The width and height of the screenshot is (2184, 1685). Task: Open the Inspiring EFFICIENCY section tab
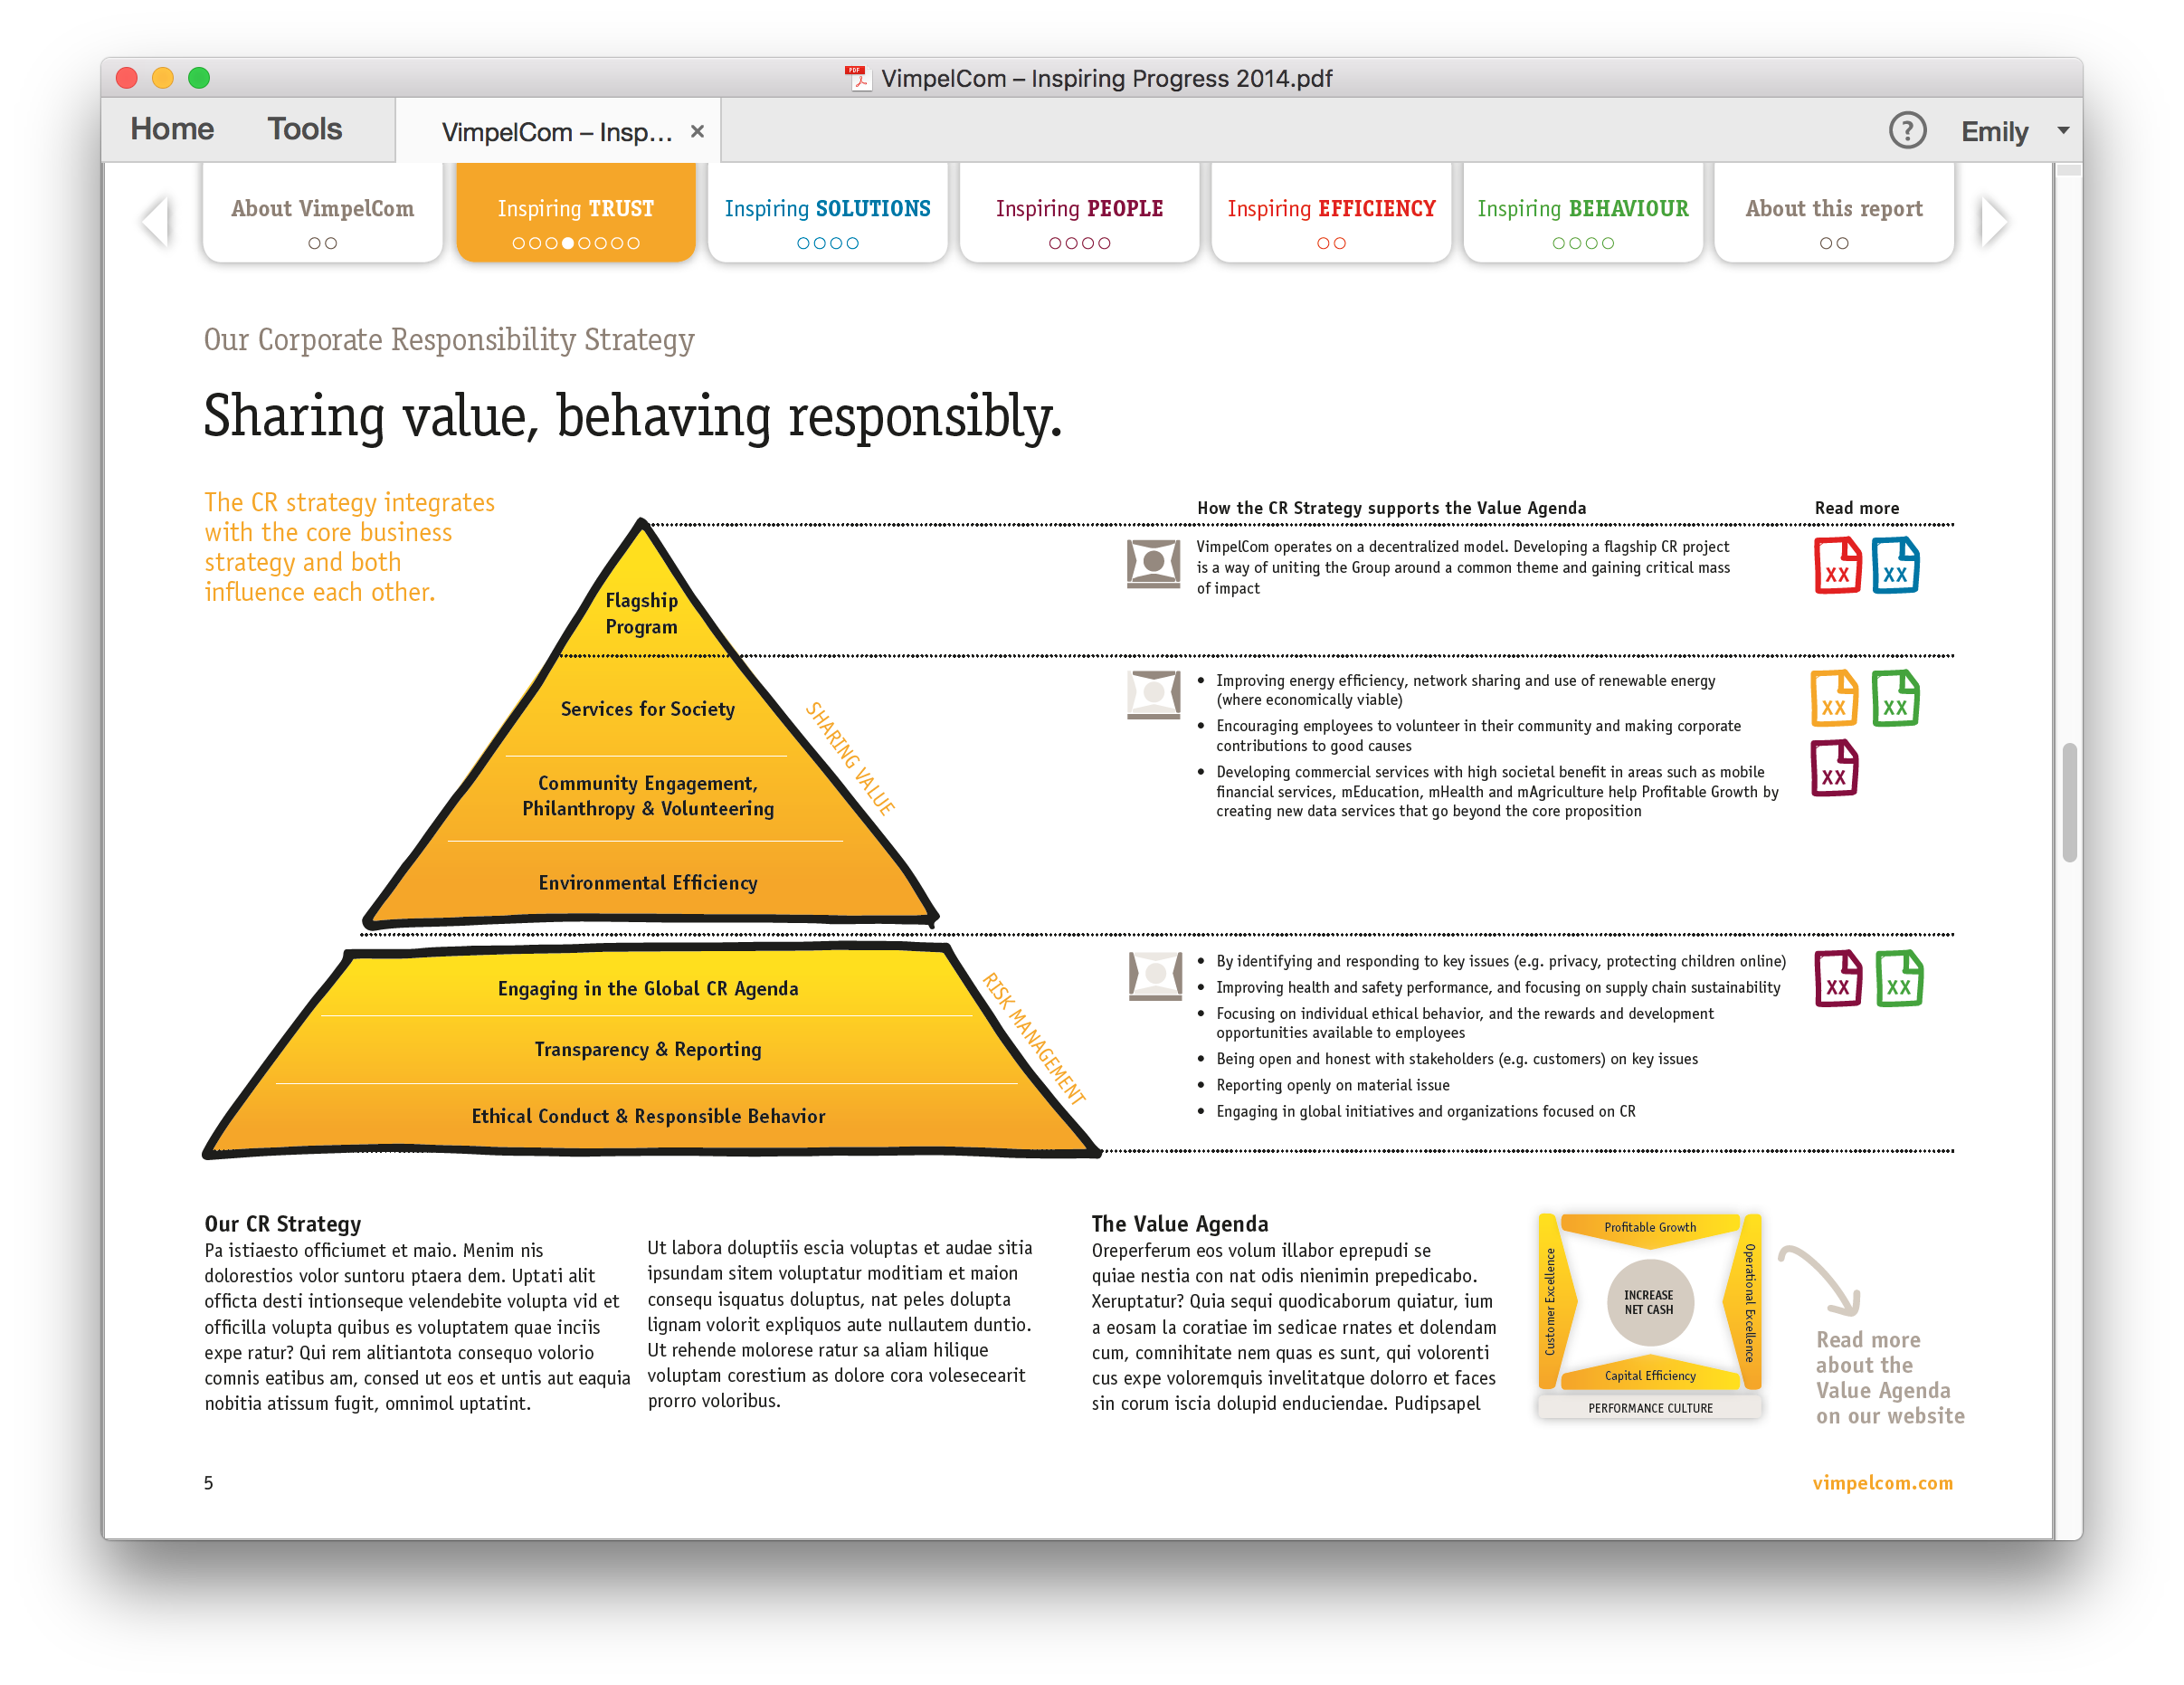pyautogui.click(x=1331, y=214)
